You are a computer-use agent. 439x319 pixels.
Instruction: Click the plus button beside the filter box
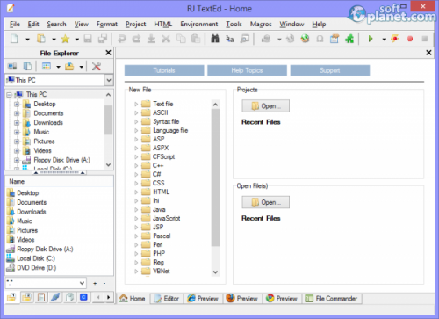click(x=95, y=283)
